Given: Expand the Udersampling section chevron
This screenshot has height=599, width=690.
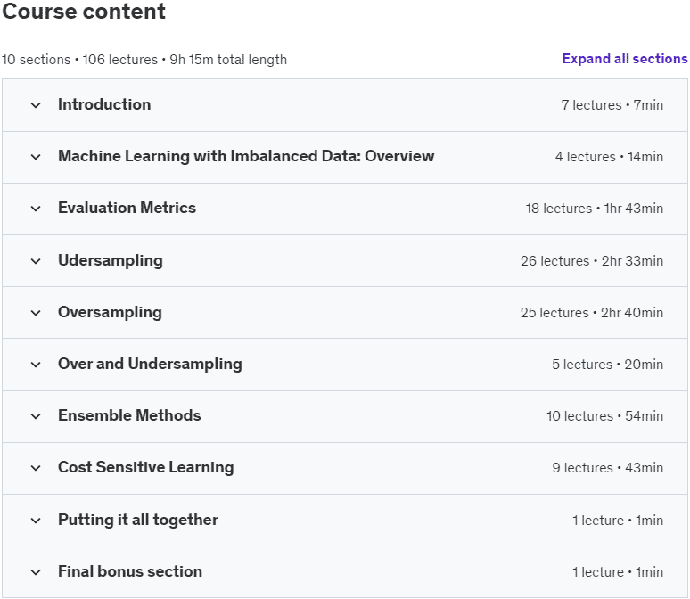Looking at the screenshot, I should click(x=36, y=261).
